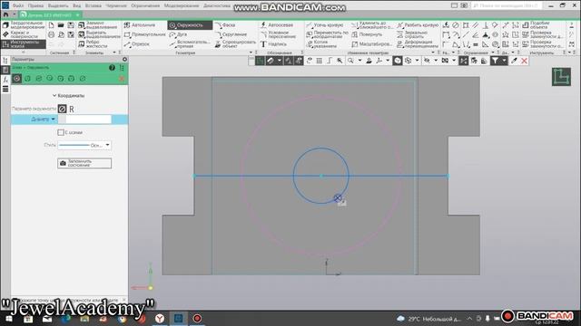Select the Скругление fillet tool
Screen dimensions: 581x326
[231, 34]
